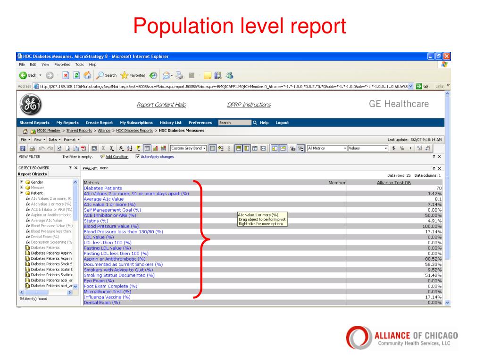Select Average A1c Value metric
Viewport: 483px width, 362px height.
(103, 199)
